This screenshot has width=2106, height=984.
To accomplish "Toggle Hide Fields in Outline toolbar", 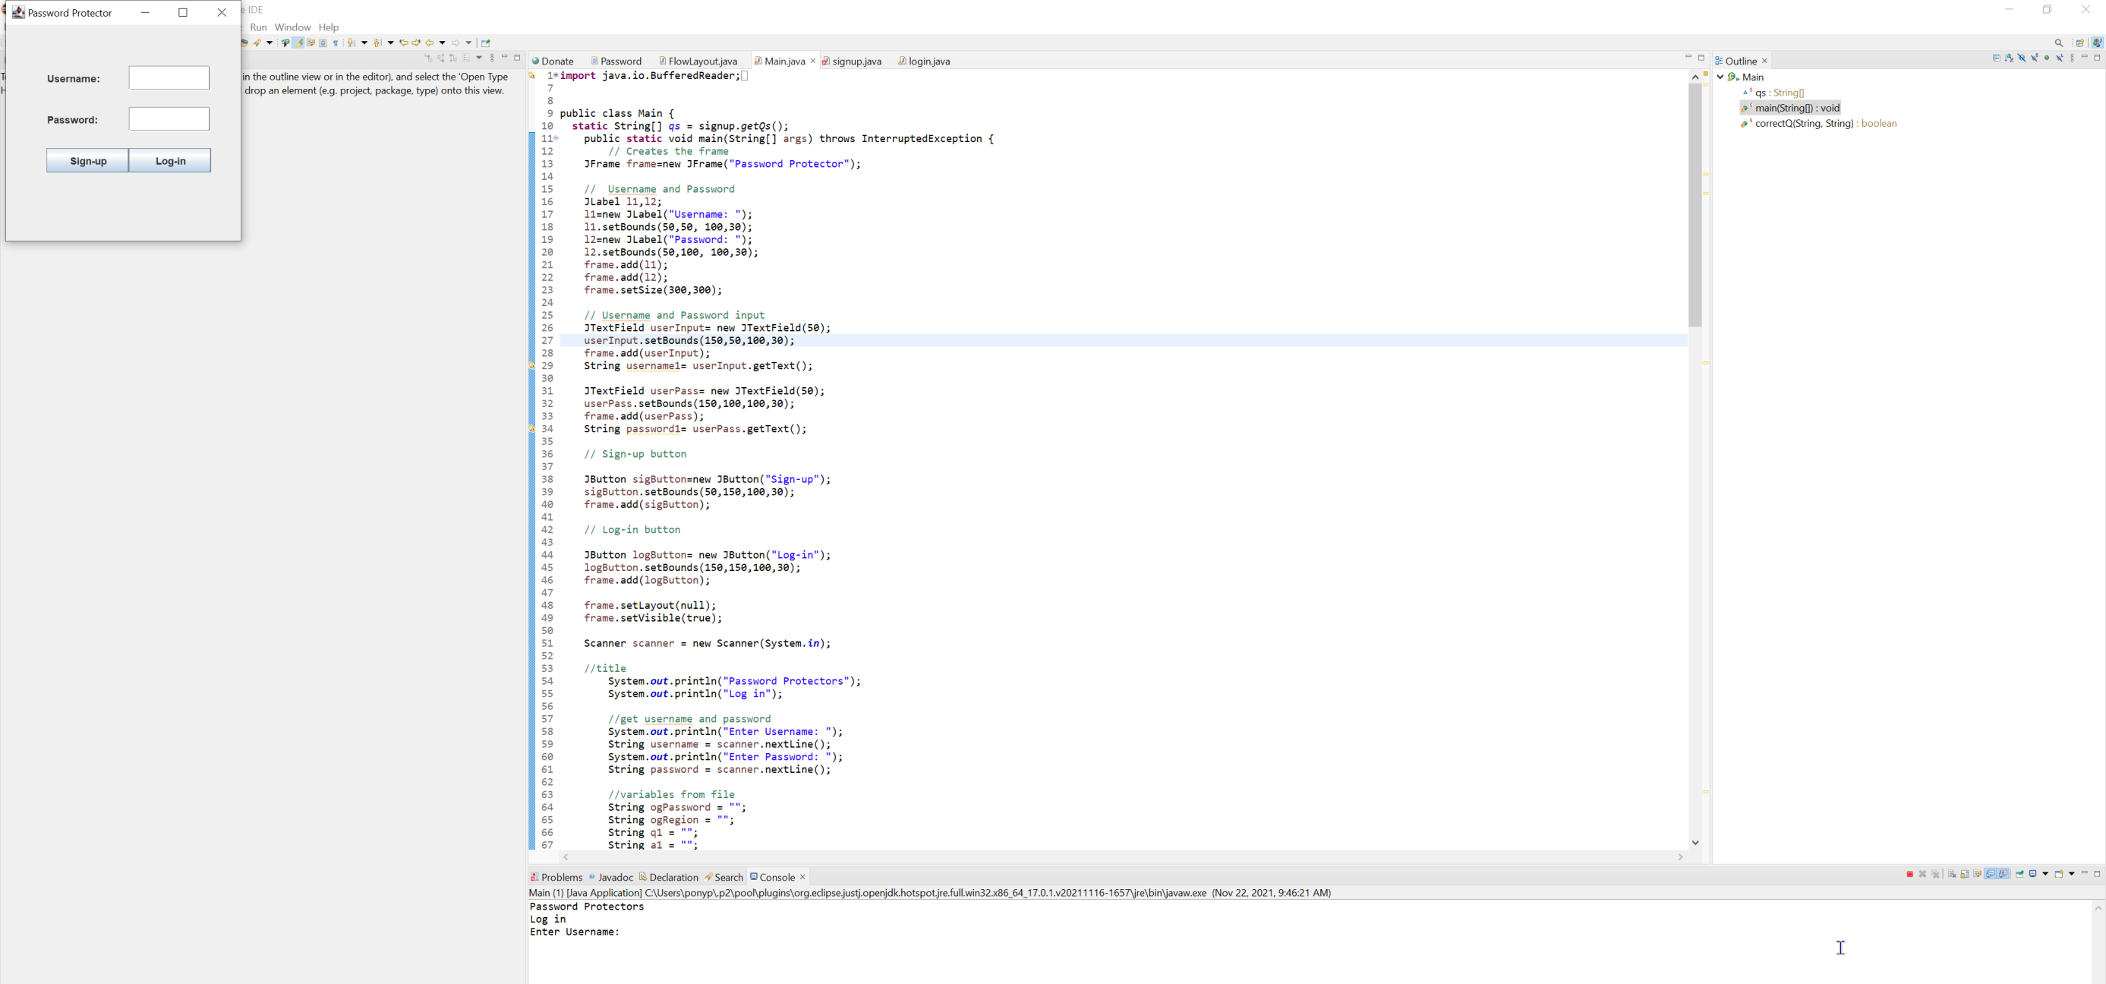I will (x=2022, y=58).
